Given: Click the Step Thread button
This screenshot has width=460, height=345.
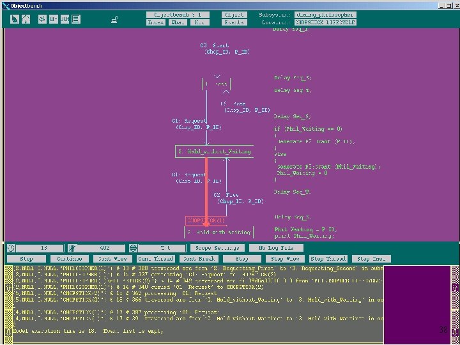Looking at the screenshot, I should [328, 259].
